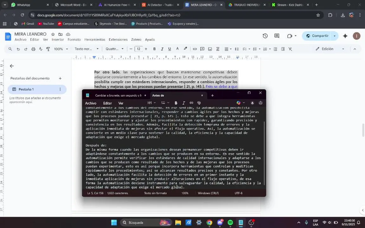The height and width of the screenshot is (228, 365).
Task: Open the Zotero menu in Google Docs
Action: tap(136, 40)
